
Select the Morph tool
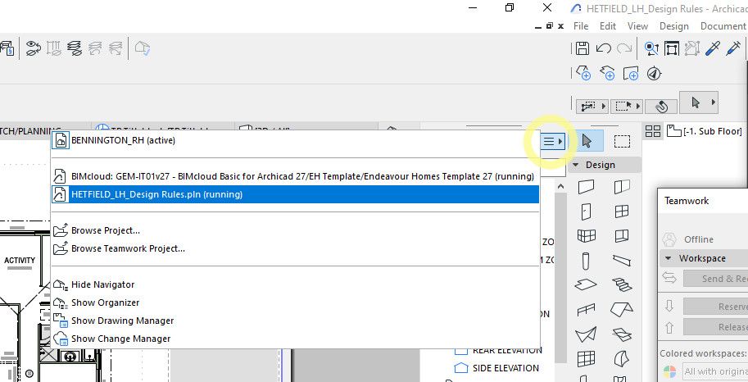click(622, 358)
